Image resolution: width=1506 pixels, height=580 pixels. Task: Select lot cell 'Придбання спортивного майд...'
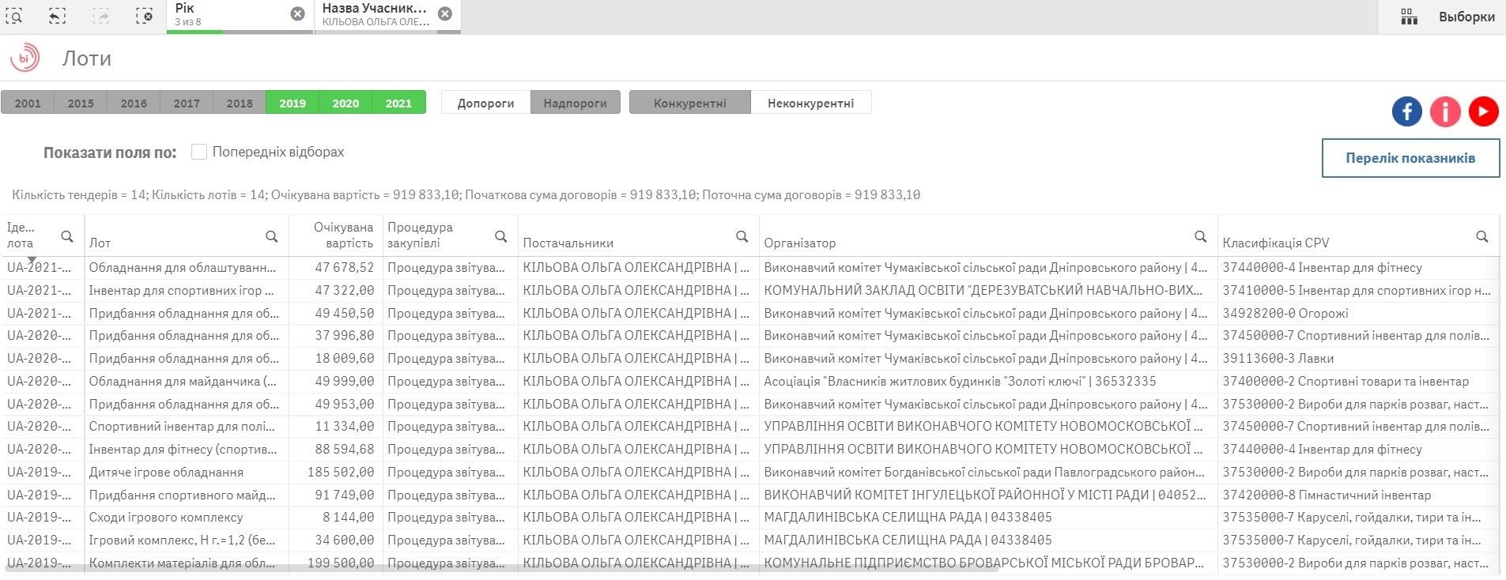pos(187,495)
